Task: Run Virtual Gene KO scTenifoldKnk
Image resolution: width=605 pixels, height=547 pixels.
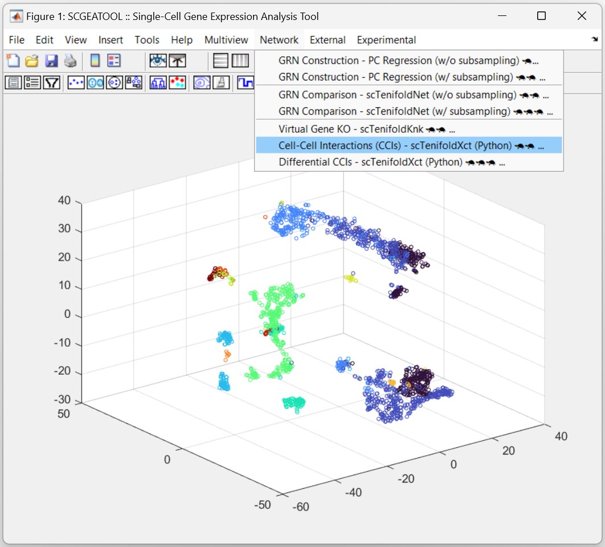Action: [x=408, y=129]
